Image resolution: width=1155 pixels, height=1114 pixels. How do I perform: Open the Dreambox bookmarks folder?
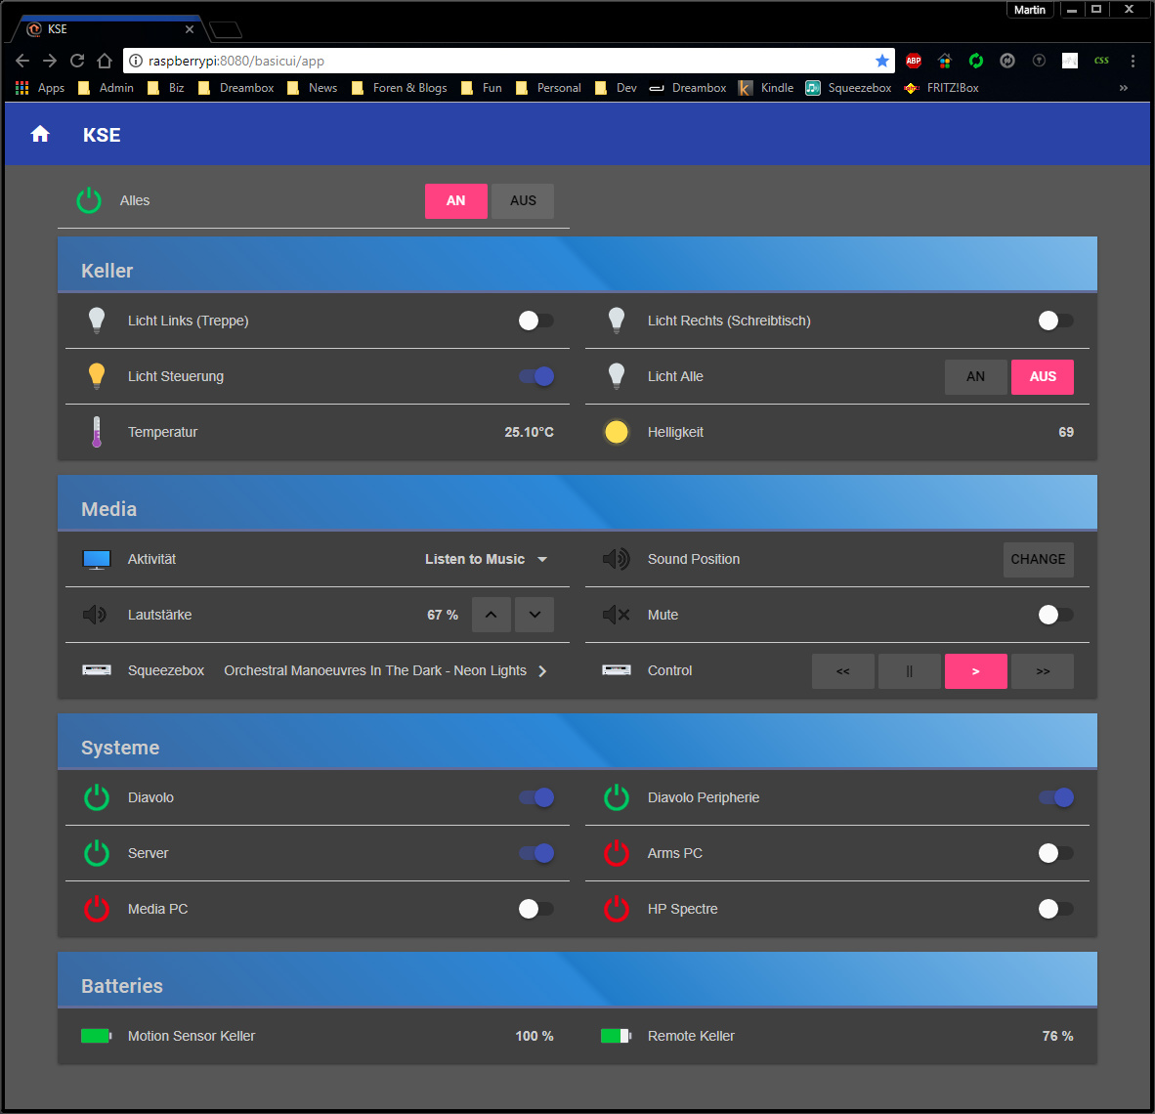pos(235,88)
